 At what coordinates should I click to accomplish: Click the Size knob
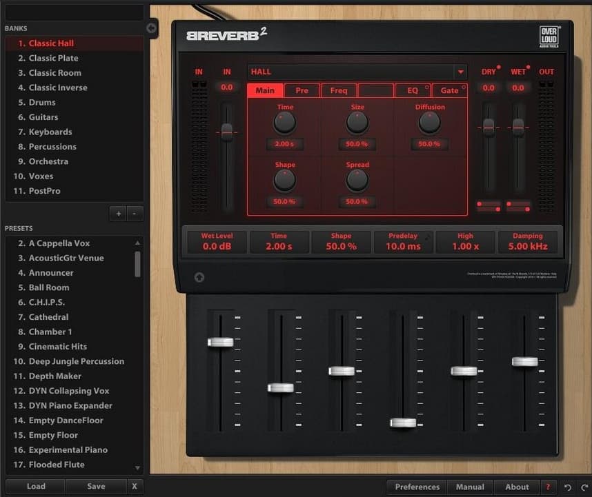tap(357, 123)
